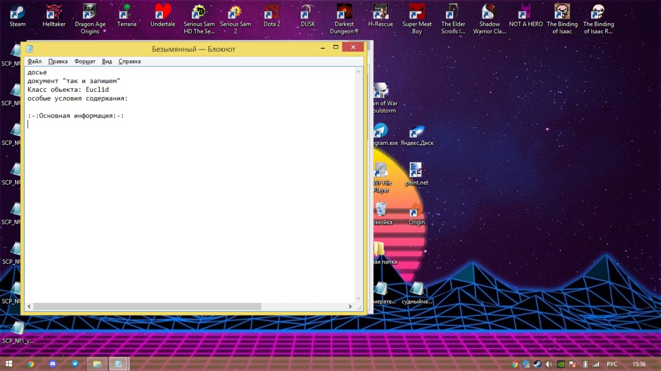661x371 pixels.
Task: Open File Explorer from the taskbar
Action: point(97,364)
